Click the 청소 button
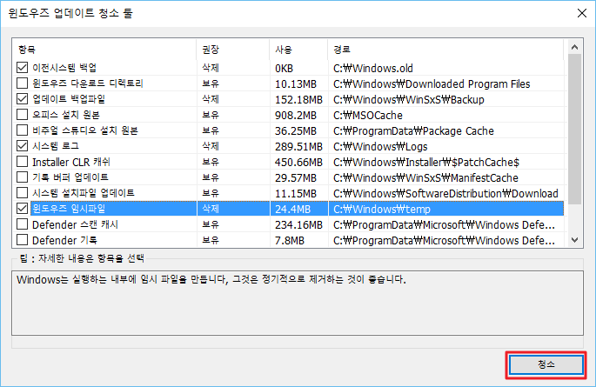Viewport: 596px width, 387px height. [x=546, y=364]
